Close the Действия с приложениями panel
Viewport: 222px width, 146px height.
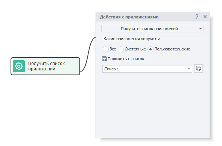click(x=205, y=17)
